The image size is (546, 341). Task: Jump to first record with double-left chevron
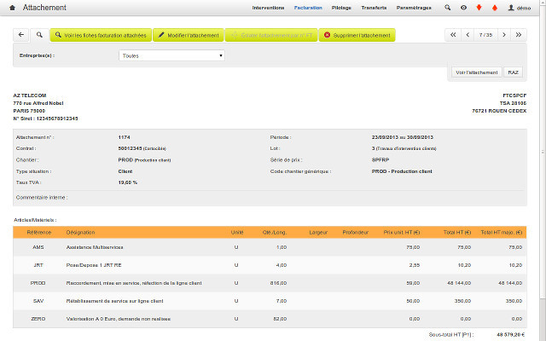tap(453, 35)
